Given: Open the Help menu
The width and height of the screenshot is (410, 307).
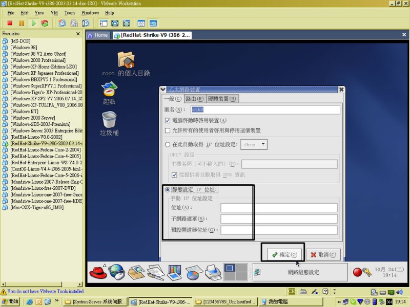Looking at the screenshot, I should point(110,13).
